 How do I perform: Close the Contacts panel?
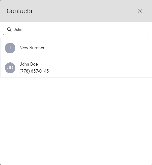(x=139, y=11)
